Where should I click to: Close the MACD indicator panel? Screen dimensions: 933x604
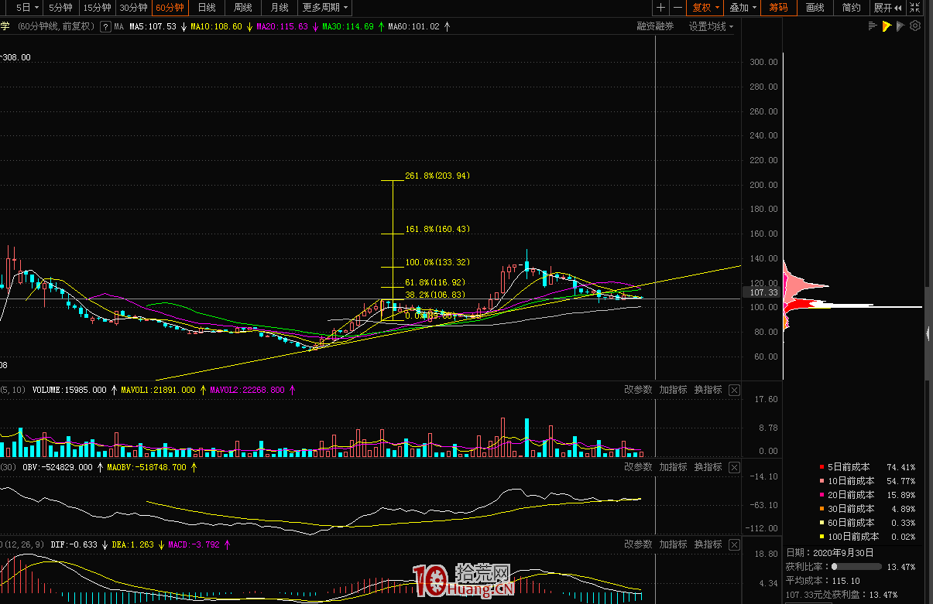coord(734,544)
